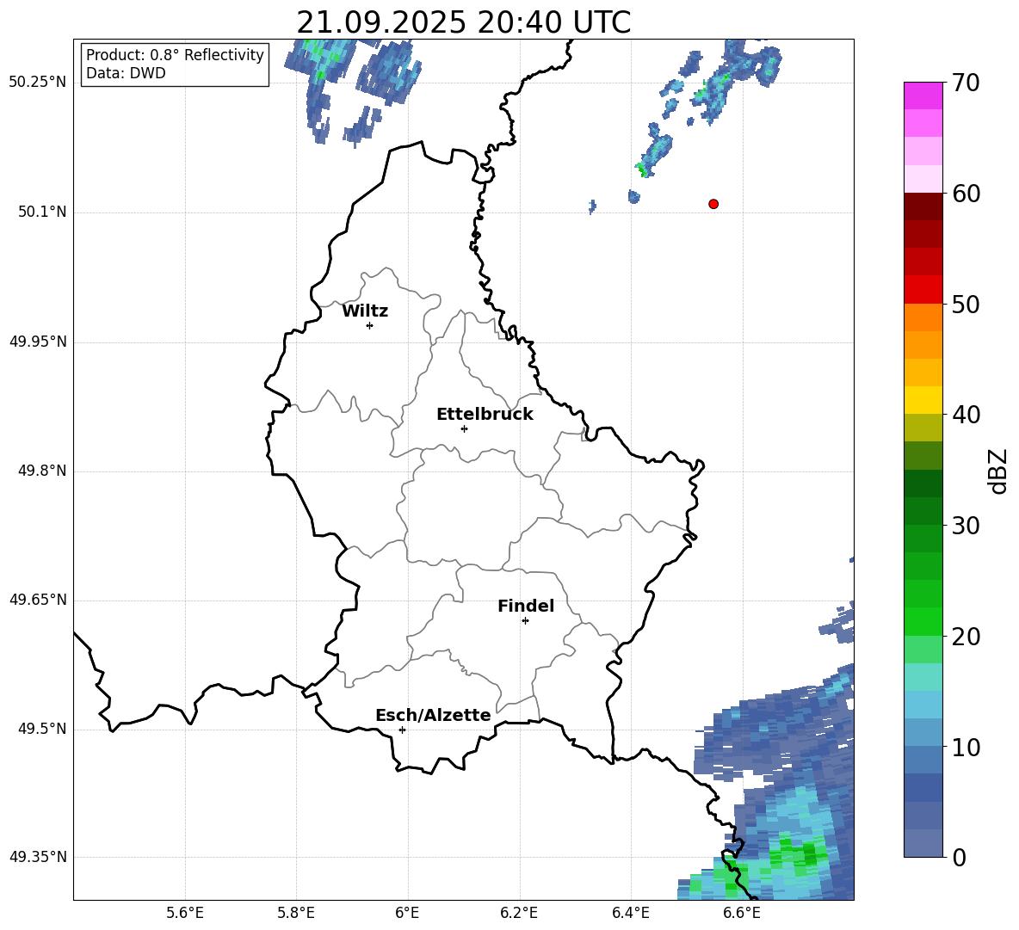
Task: Click the 5.8°E longitude label
Action: pos(296,913)
